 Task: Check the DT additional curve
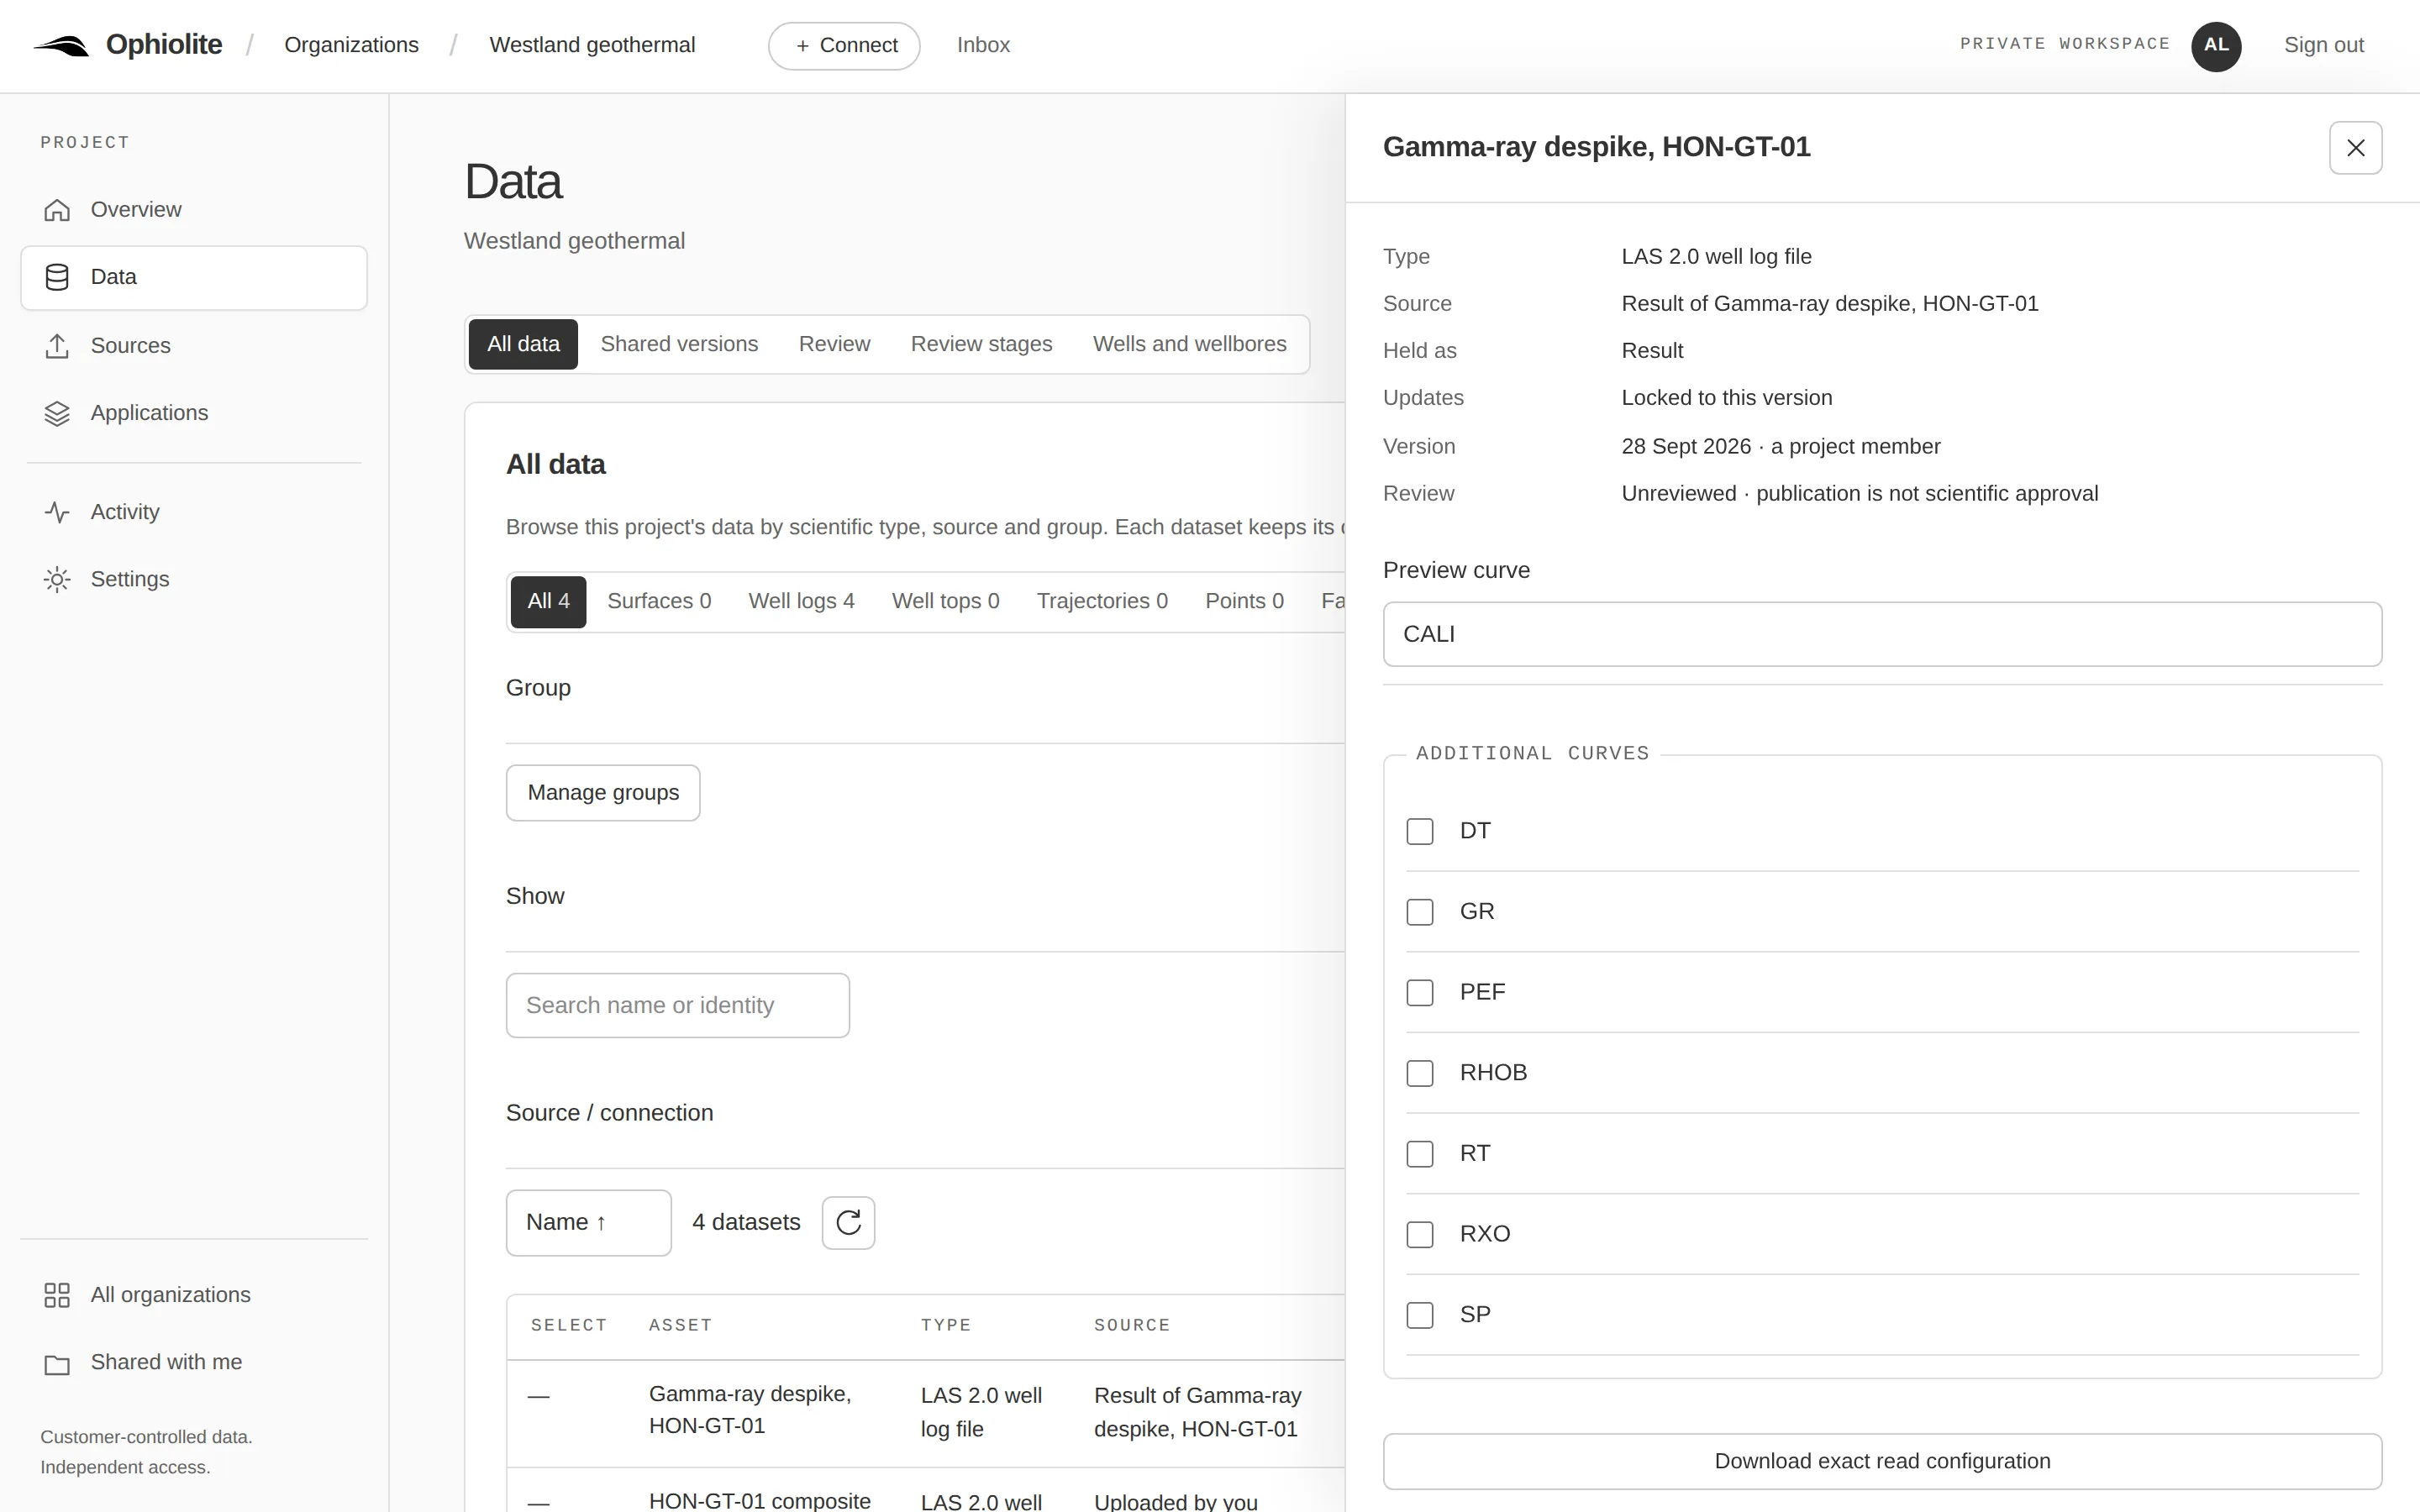point(1420,831)
